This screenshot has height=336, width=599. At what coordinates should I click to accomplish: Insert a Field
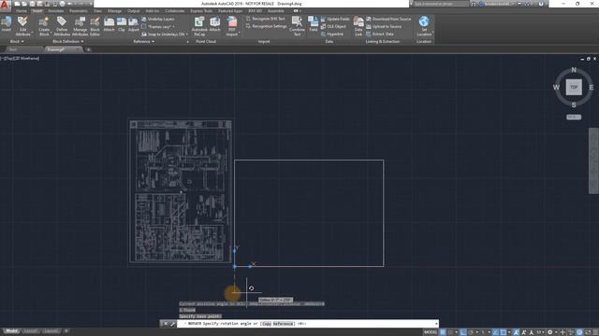click(314, 24)
